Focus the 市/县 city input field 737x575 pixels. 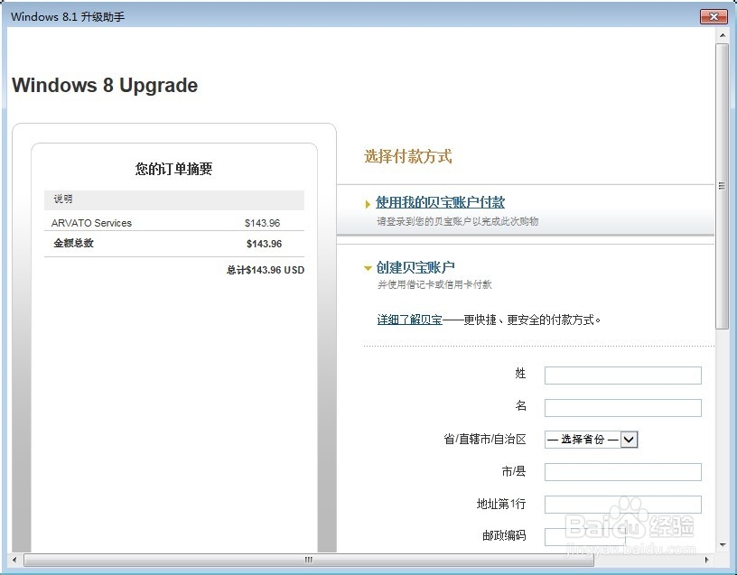pyautogui.click(x=623, y=472)
